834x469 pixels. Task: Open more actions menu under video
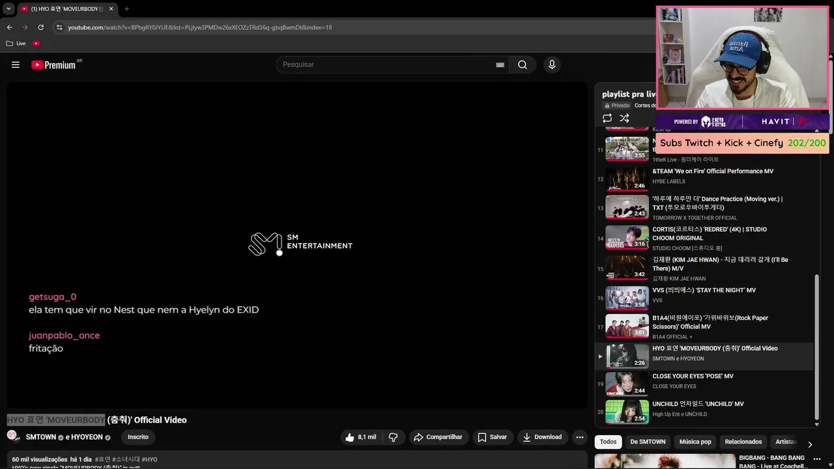point(579,437)
